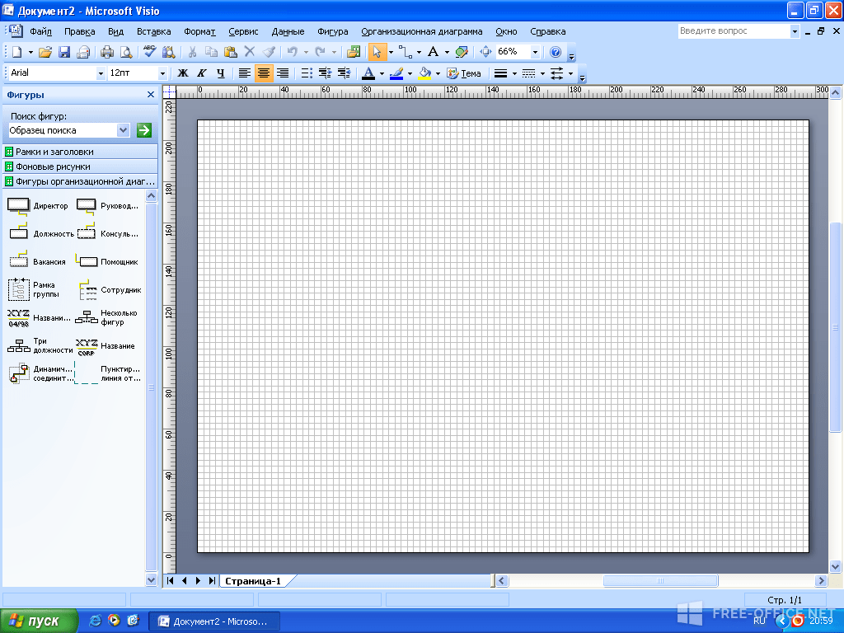Click the Print icon
Viewport: 844px width, 633px height.
tap(107, 52)
